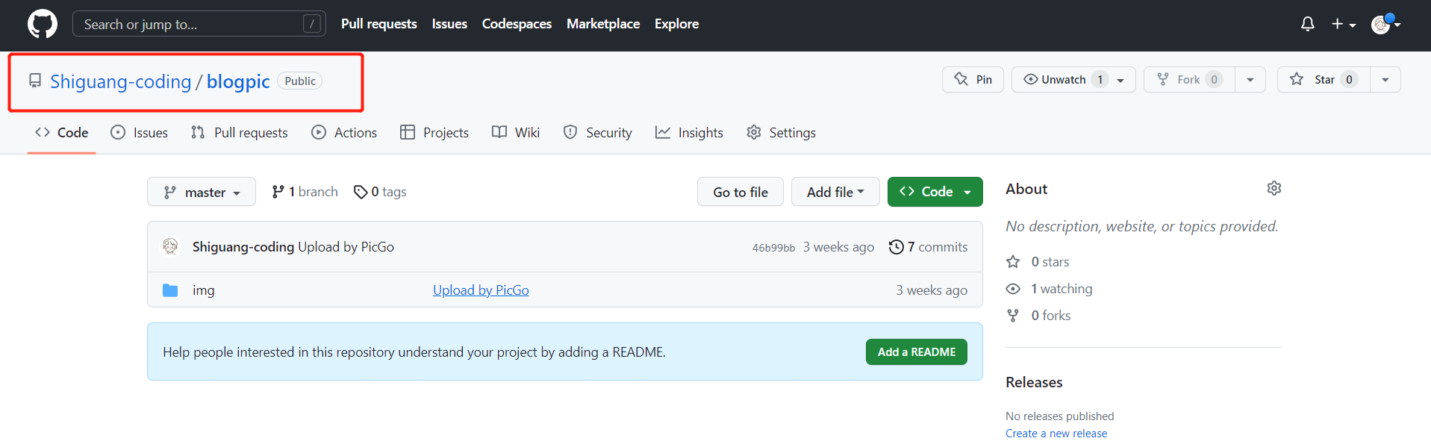Screen dimensions: 1431x447
Task: Open the green Code dropdown
Action: (x=935, y=192)
